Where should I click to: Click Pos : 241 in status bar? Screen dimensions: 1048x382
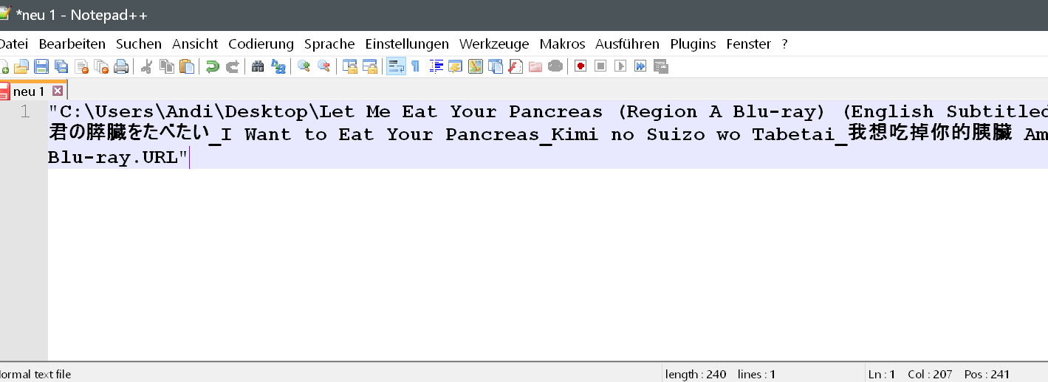point(987,375)
